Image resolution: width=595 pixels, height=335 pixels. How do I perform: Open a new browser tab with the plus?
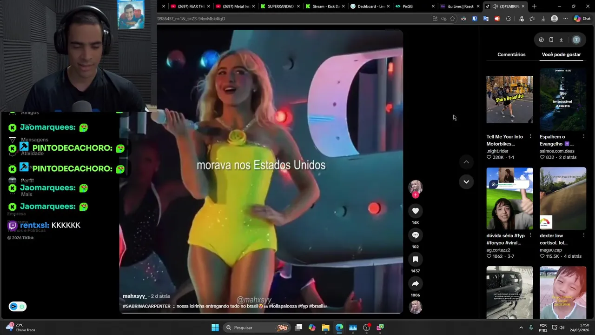pos(534,7)
